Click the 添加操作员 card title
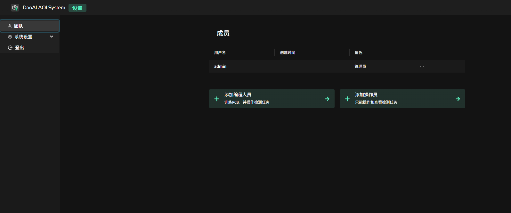The height and width of the screenshot is (213, 511). pos(366,95)
